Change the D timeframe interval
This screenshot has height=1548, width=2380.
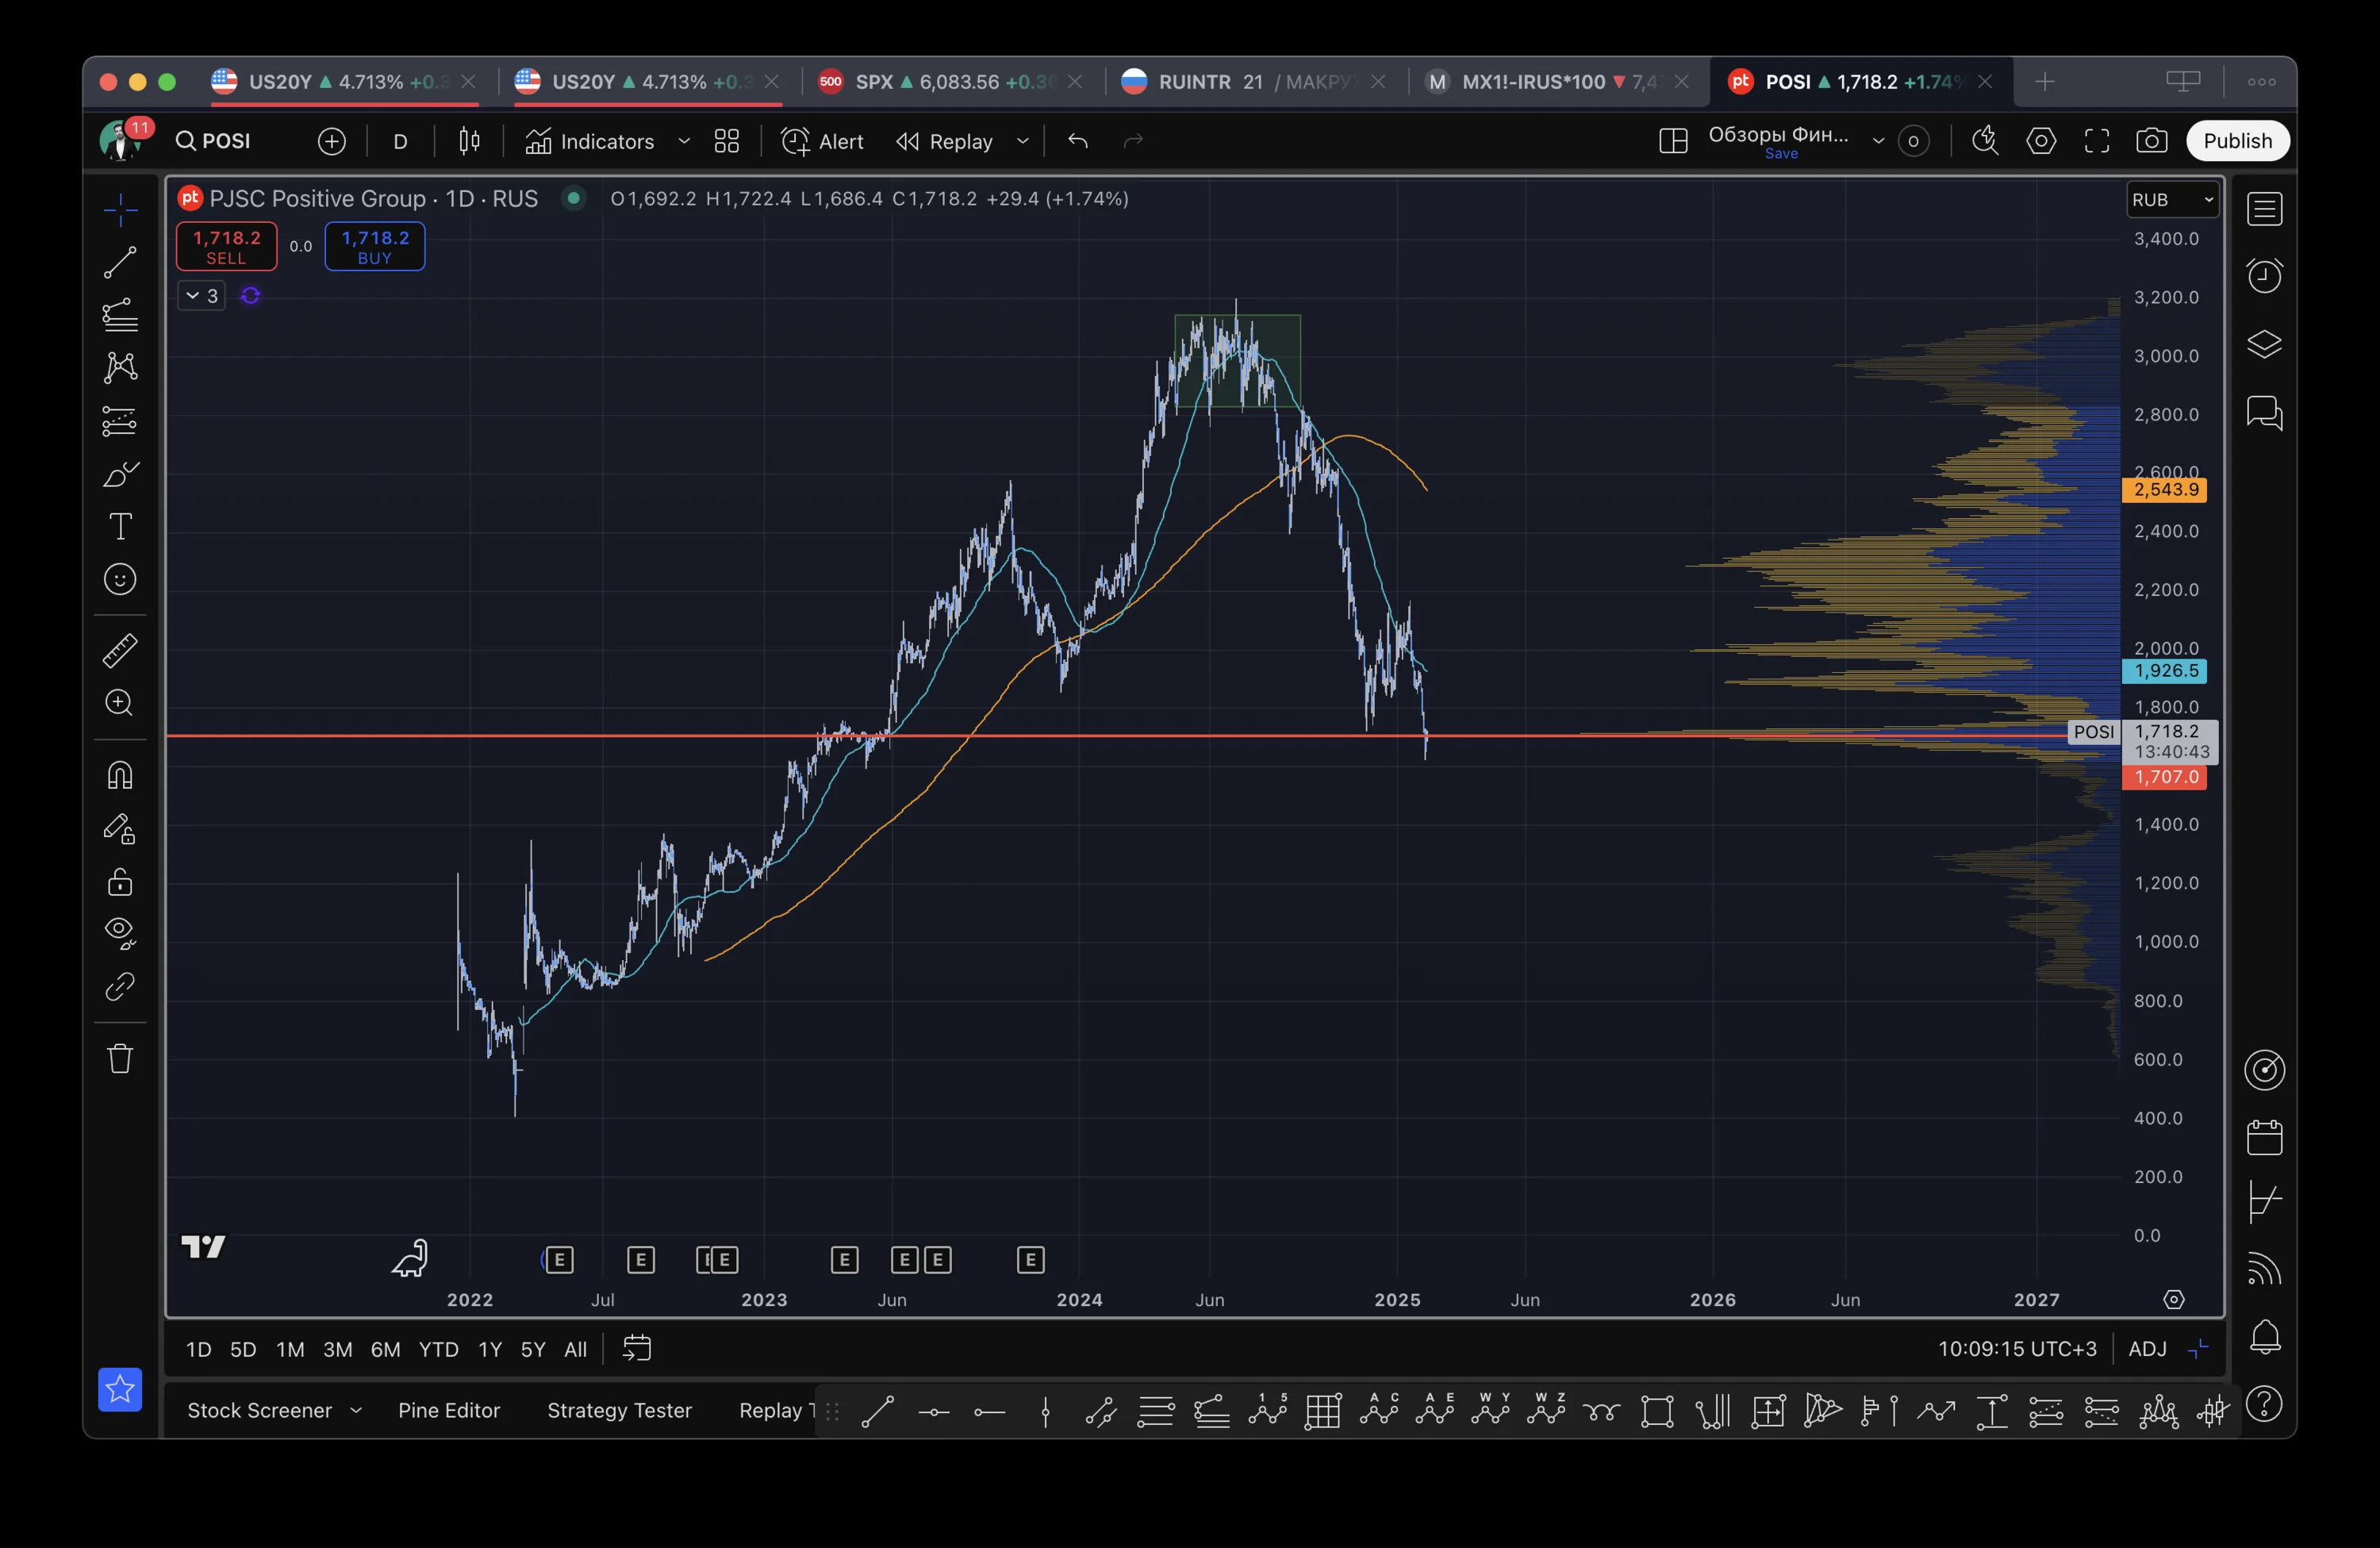click(400, 141)
